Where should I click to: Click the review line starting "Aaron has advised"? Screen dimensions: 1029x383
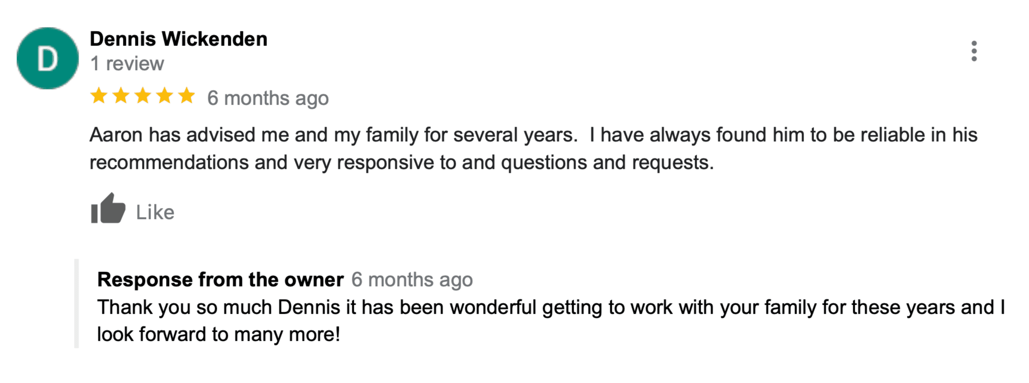pos(533,135)
